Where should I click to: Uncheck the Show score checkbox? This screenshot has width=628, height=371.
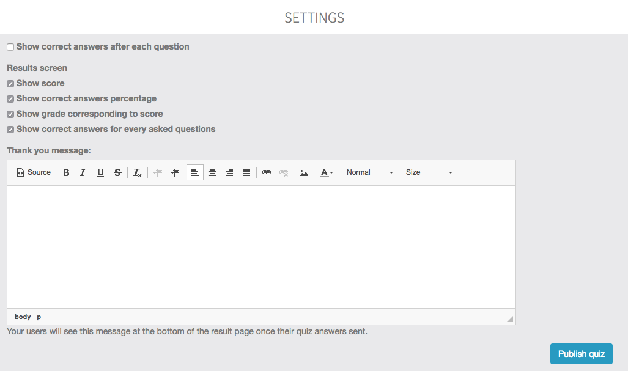click(10, 84)
